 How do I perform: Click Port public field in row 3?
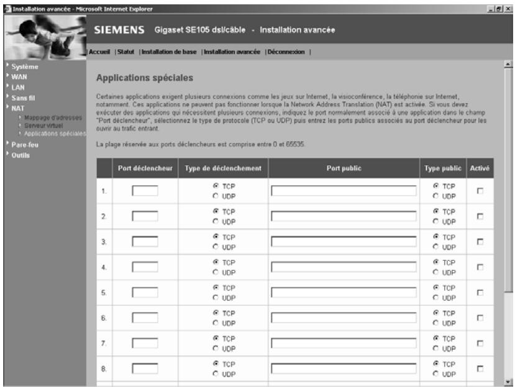[x=344, y=242]
